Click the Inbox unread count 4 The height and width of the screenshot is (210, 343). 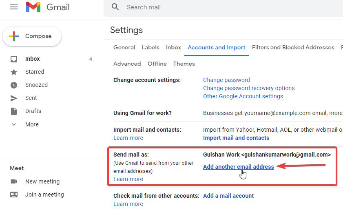91,59
